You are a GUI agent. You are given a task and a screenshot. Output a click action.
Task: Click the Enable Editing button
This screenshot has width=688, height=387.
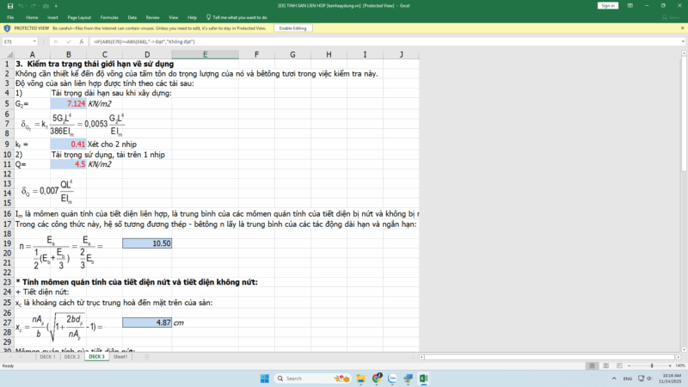pyautogui.click(x=292, y=28)
